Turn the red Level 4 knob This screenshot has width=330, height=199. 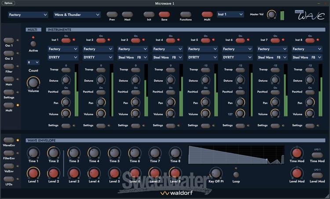pyautogui.click(x=94, y=173)
